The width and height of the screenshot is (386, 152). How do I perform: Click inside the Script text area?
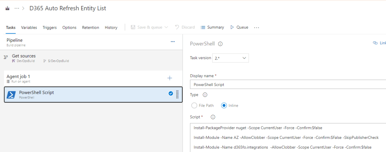coord(288,138)
